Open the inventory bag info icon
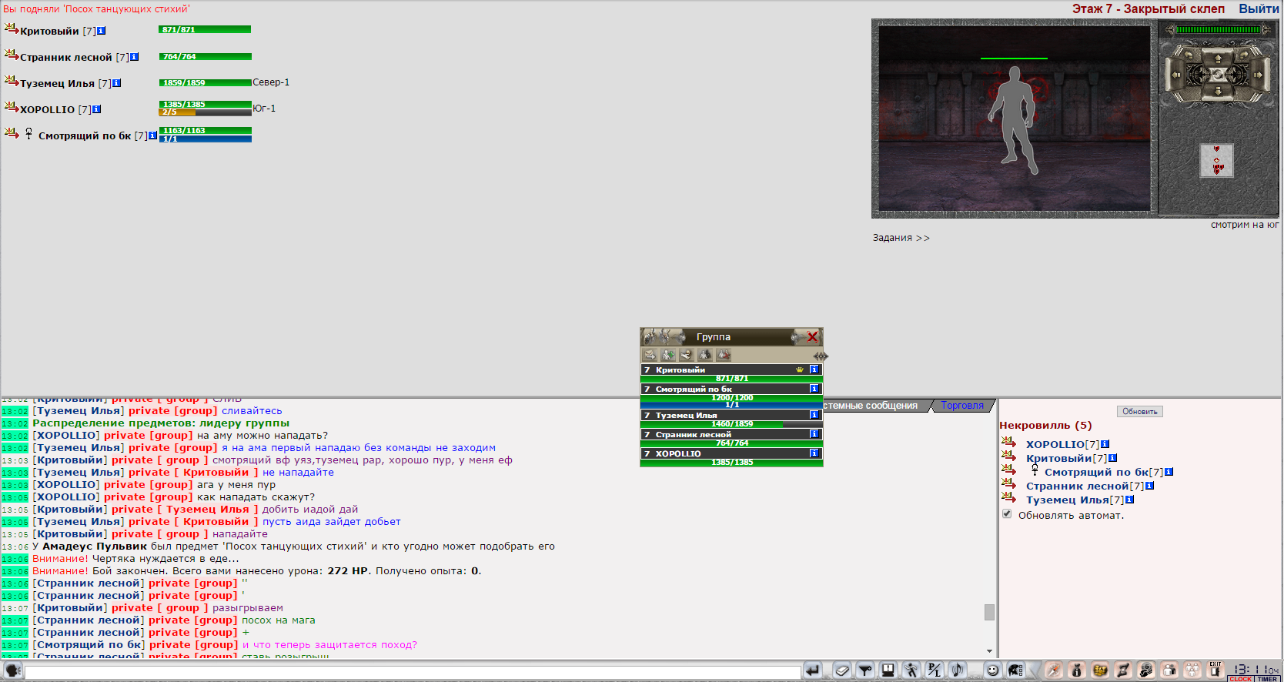 click(x=1076, y=670)
